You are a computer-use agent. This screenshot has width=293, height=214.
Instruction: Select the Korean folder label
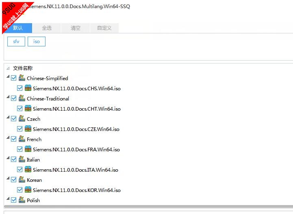(35, 180)
